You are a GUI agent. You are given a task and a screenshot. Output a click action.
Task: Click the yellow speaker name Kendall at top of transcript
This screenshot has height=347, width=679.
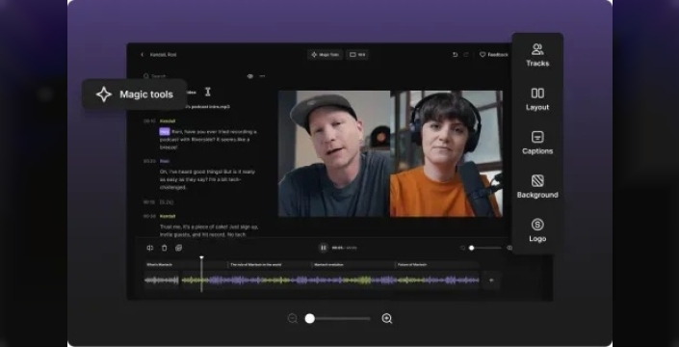pos(168,120)
